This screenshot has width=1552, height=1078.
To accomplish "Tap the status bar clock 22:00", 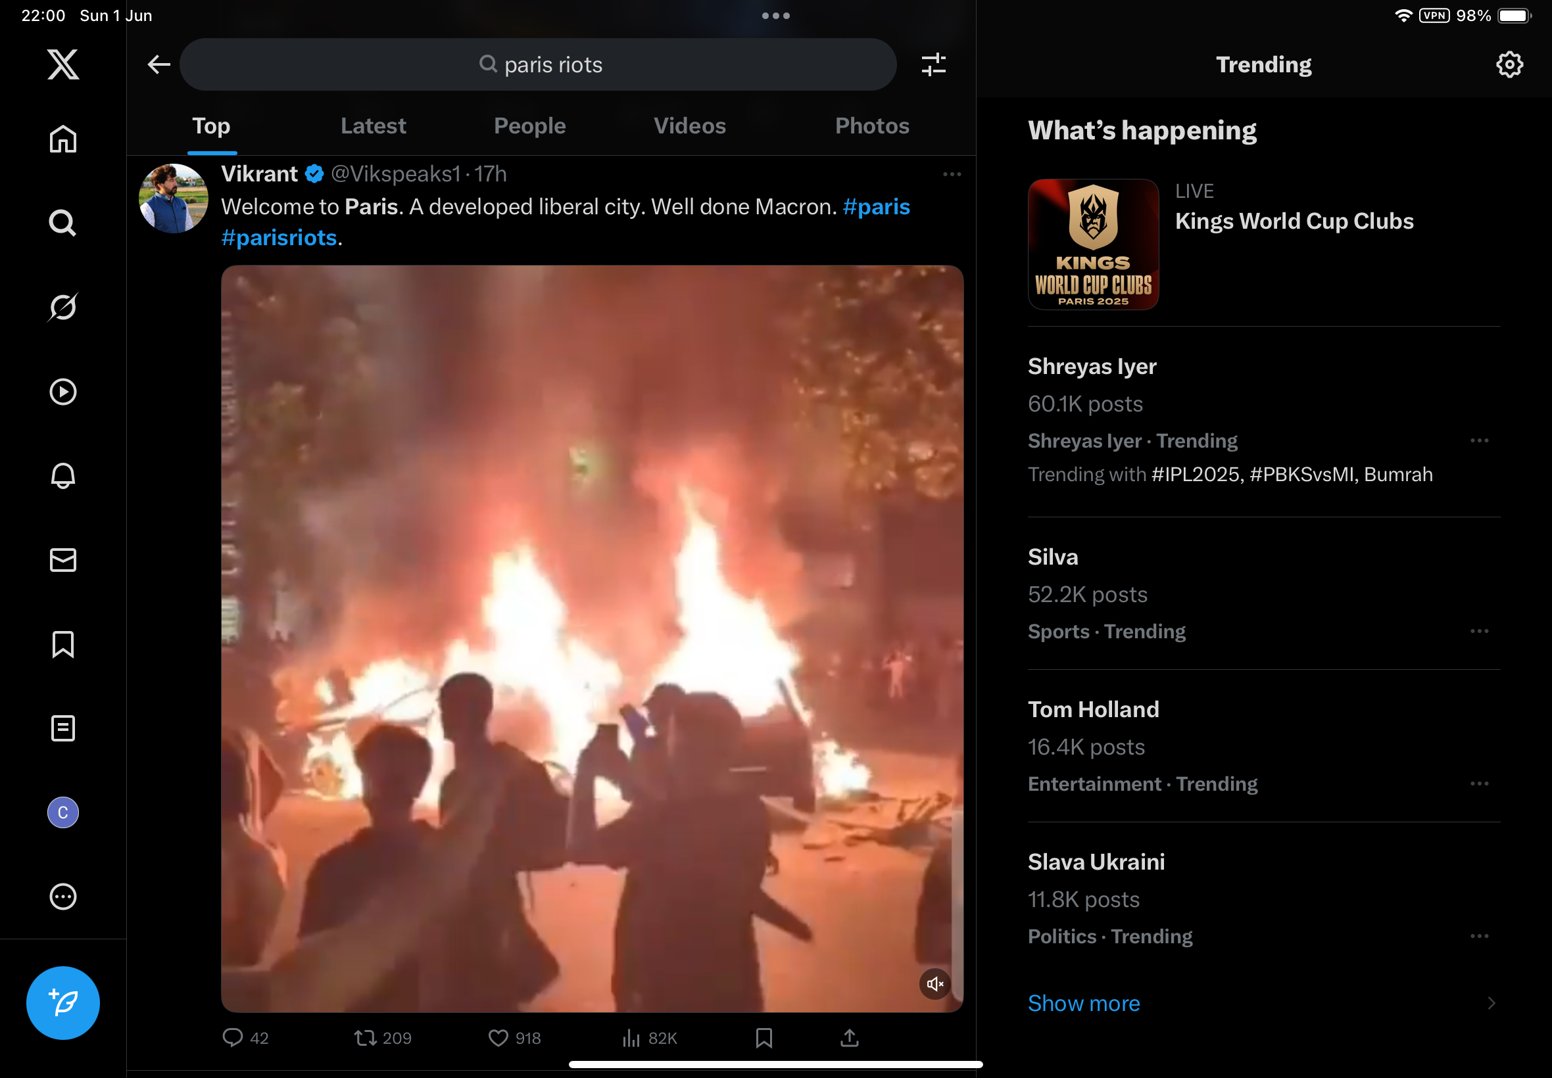I will pos(43,16).
